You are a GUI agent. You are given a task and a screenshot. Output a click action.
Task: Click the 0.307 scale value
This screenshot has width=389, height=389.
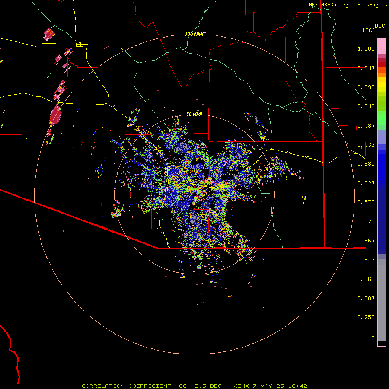pos(366,298)
